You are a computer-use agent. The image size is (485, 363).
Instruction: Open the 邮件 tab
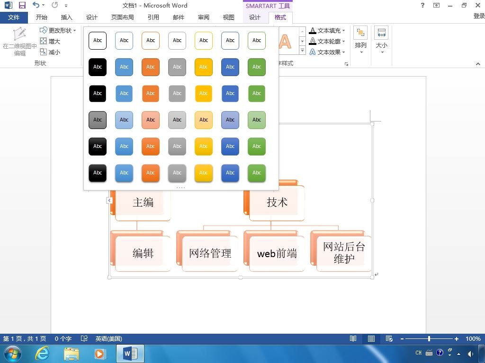[x=179, y=17]
